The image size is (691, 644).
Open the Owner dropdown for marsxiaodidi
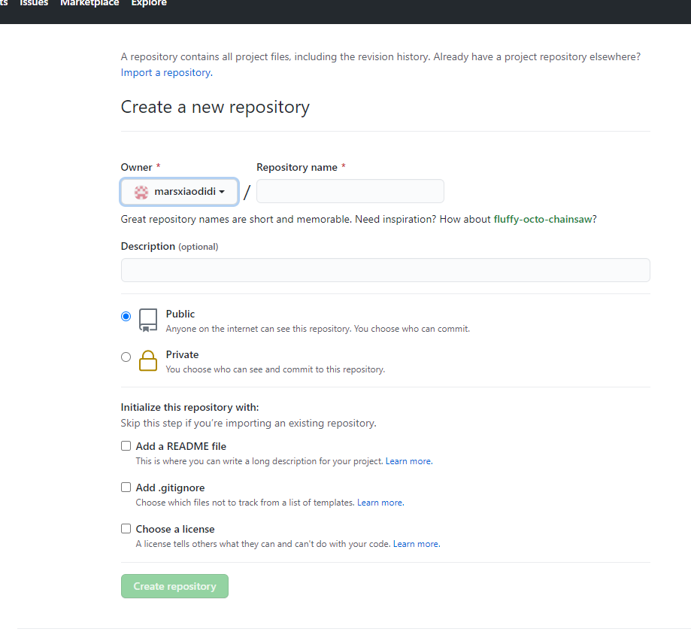pos(179,192)
